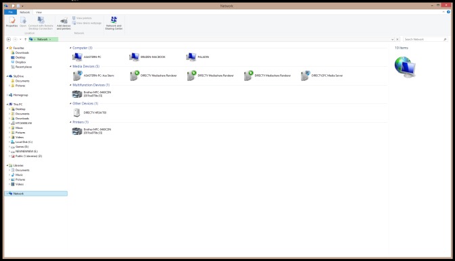
Task: Select NEWNEWNEW (E:) drive
Action: click(24, 151)
